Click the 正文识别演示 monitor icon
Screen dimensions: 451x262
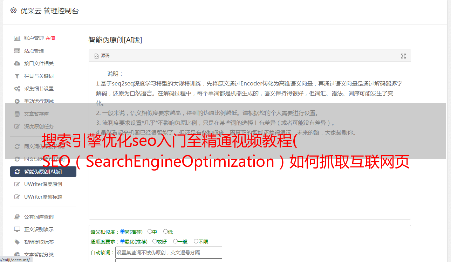(x=17, y=229)
